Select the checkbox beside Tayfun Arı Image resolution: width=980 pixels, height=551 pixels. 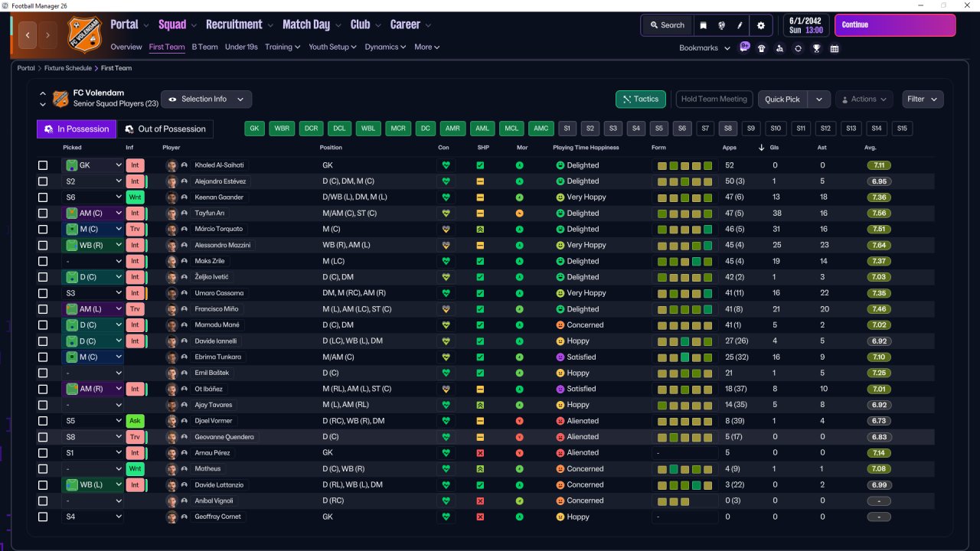pyautogui.click(x=43, y=214)
